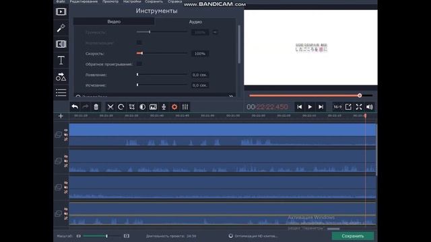
Task: Skip to the previous frame
Action: click(299, 107)
